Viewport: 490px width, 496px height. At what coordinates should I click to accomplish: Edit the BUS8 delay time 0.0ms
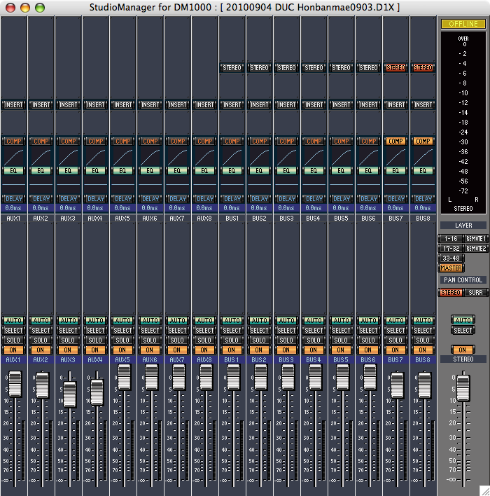[423, 208]
